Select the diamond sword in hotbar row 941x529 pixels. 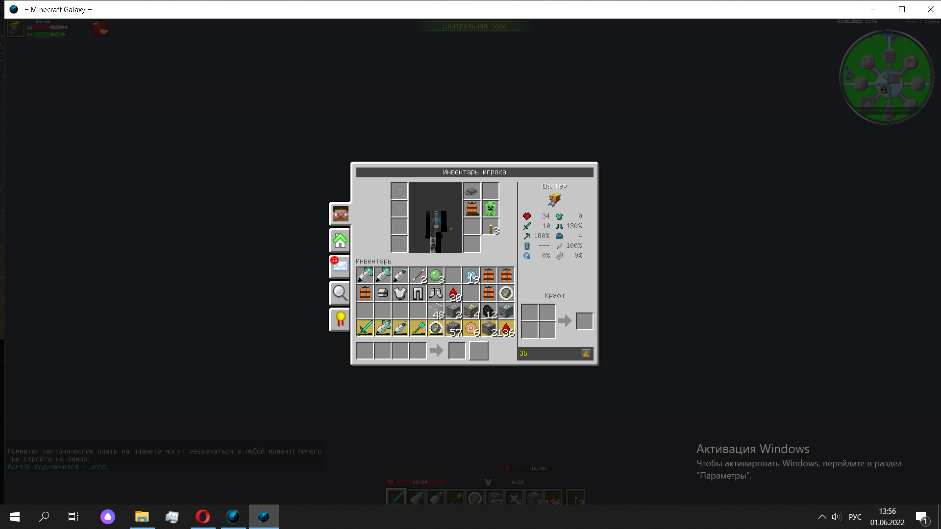click(365, 328)
